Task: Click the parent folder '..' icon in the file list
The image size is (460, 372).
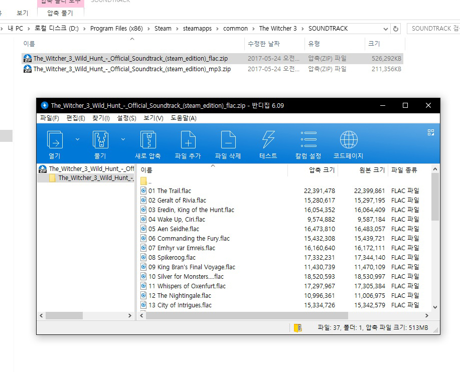Action: [143, 181]
